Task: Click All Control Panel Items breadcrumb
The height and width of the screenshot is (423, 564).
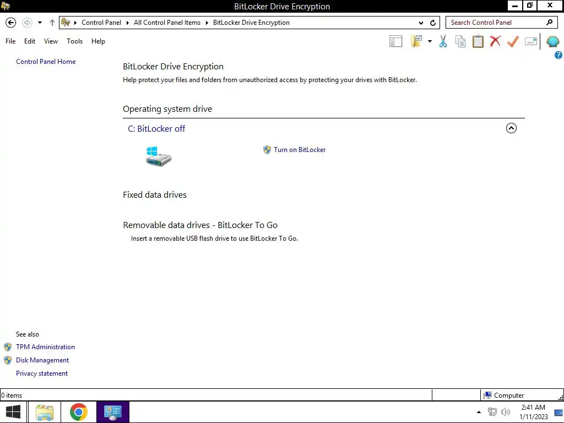Action: (x=167, y=23)
